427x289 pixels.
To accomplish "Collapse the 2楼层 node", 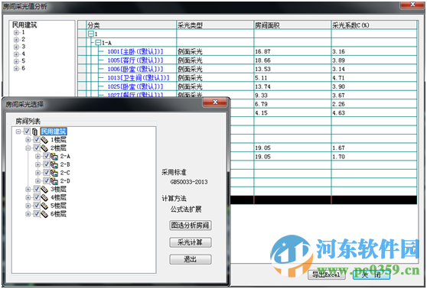I will (28, 148).
